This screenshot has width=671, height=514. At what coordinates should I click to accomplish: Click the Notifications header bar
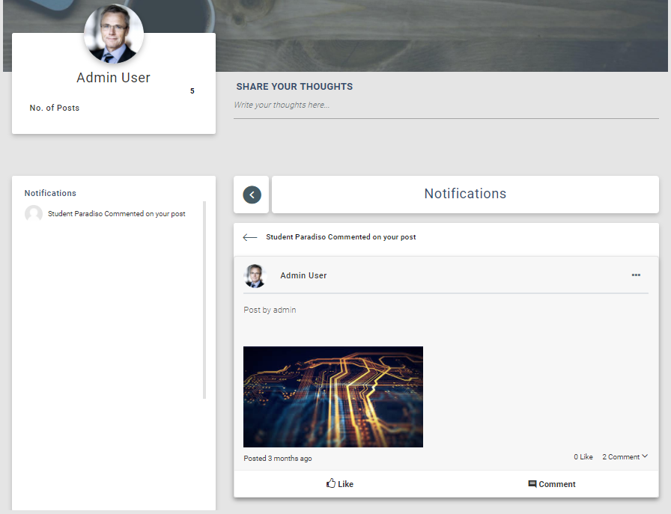pos(465,195)
